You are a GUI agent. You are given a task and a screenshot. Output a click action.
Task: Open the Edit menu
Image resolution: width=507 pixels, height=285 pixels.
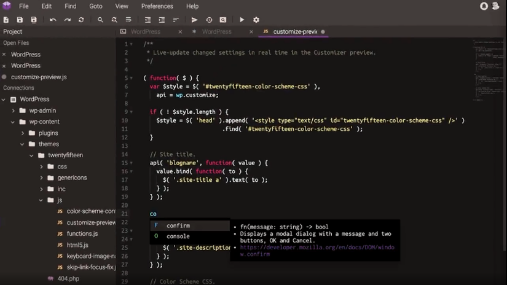click(x=46, y=6)
